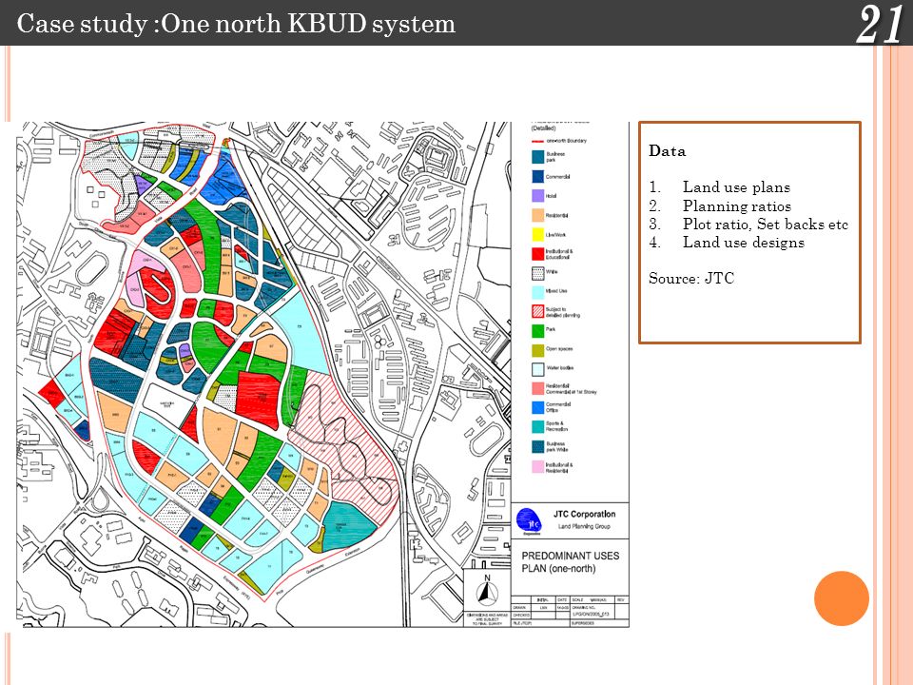Viewport: 913px width, 685px height.
Task: Select the Commercial dark blue legend swatch
Action: (x=537, y=177)
